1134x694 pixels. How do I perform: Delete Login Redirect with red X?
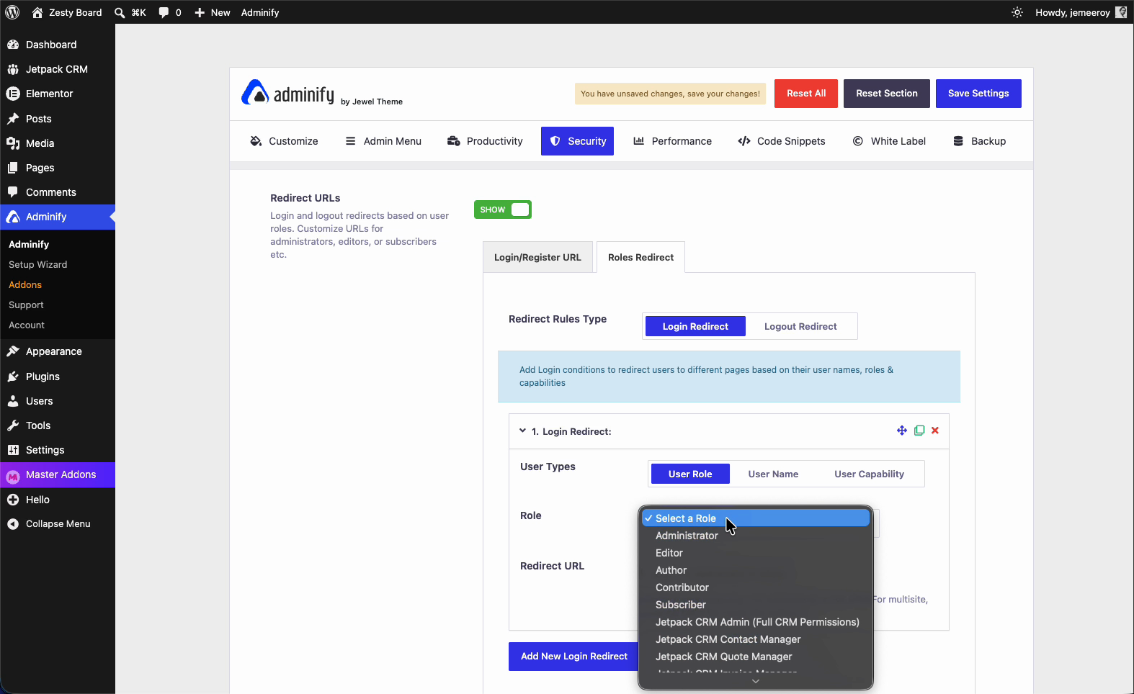[935, 431]
